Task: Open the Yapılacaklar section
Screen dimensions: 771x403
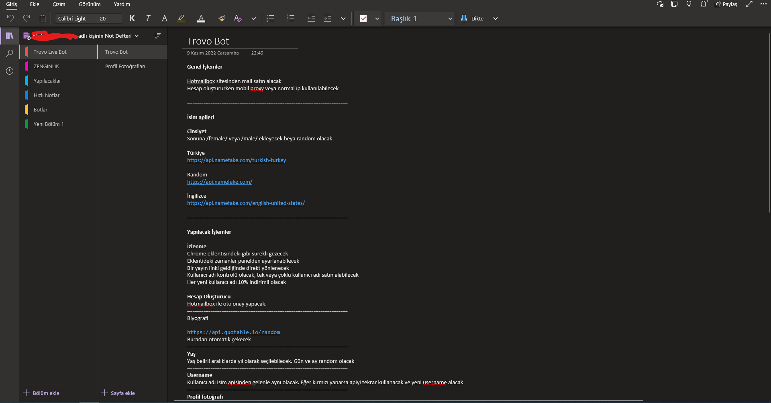Action: (59, 81)
